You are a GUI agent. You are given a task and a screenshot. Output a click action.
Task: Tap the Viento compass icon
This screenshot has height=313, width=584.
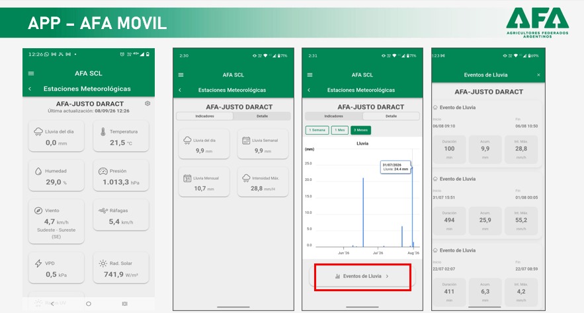click(38, 211)
